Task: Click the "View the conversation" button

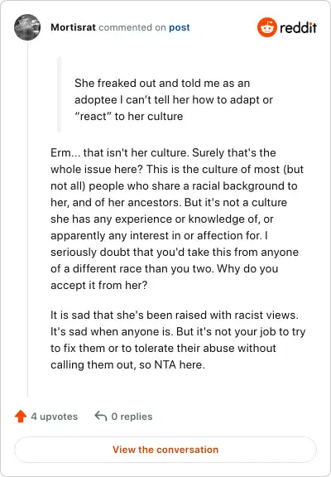Action: pyautogui.click(x=165, y=450)
